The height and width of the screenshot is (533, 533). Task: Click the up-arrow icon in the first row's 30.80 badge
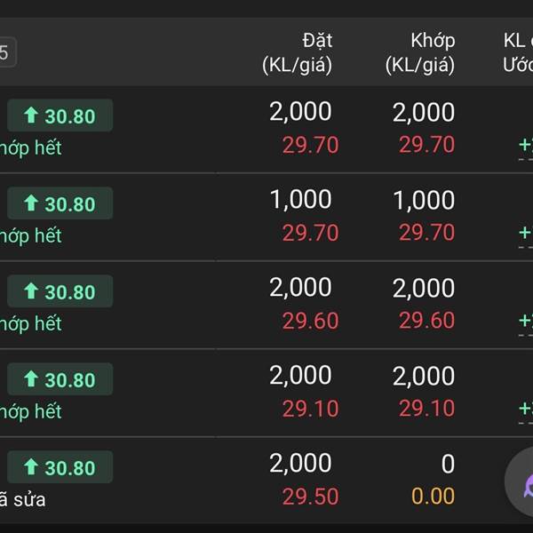tap(31, 115)
